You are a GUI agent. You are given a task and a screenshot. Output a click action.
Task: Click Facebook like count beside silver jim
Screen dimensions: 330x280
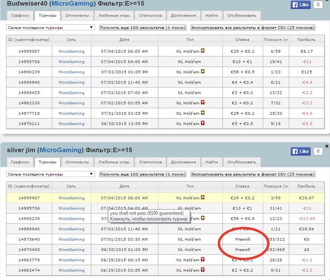coord(318,151)
